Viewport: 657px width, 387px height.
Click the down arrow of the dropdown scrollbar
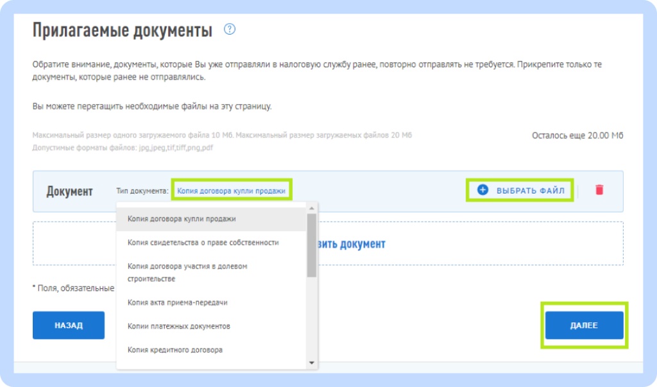(312, 363)
